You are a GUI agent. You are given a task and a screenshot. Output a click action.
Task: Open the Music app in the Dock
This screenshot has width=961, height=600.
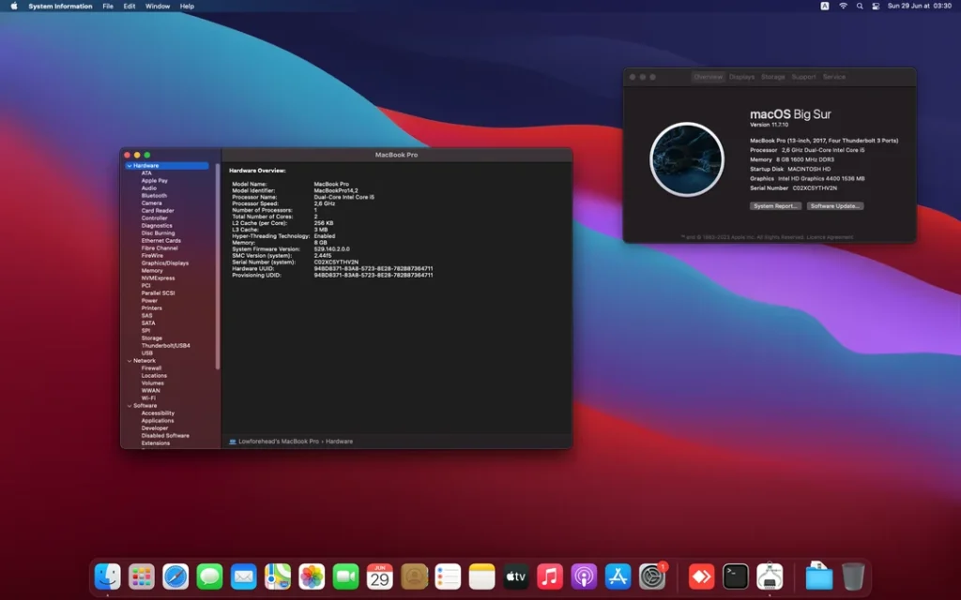point(550,577)
